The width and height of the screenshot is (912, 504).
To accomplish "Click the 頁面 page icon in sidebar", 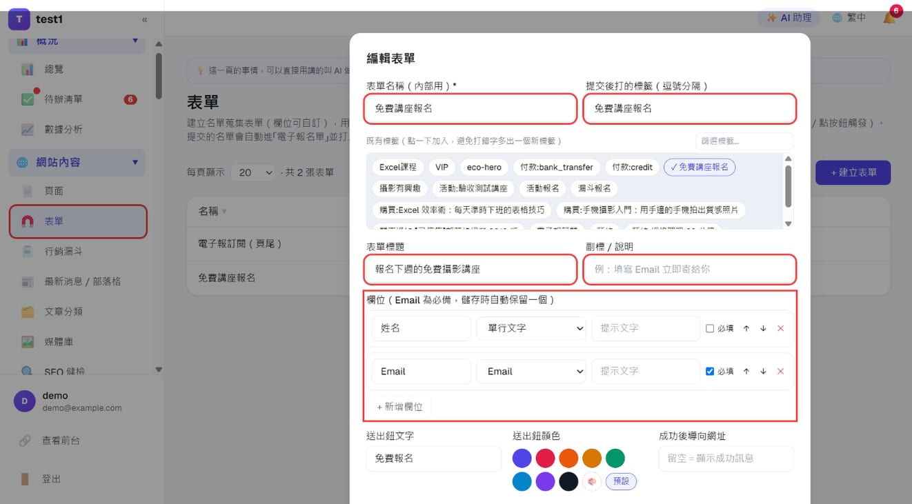I will [28, 191].
